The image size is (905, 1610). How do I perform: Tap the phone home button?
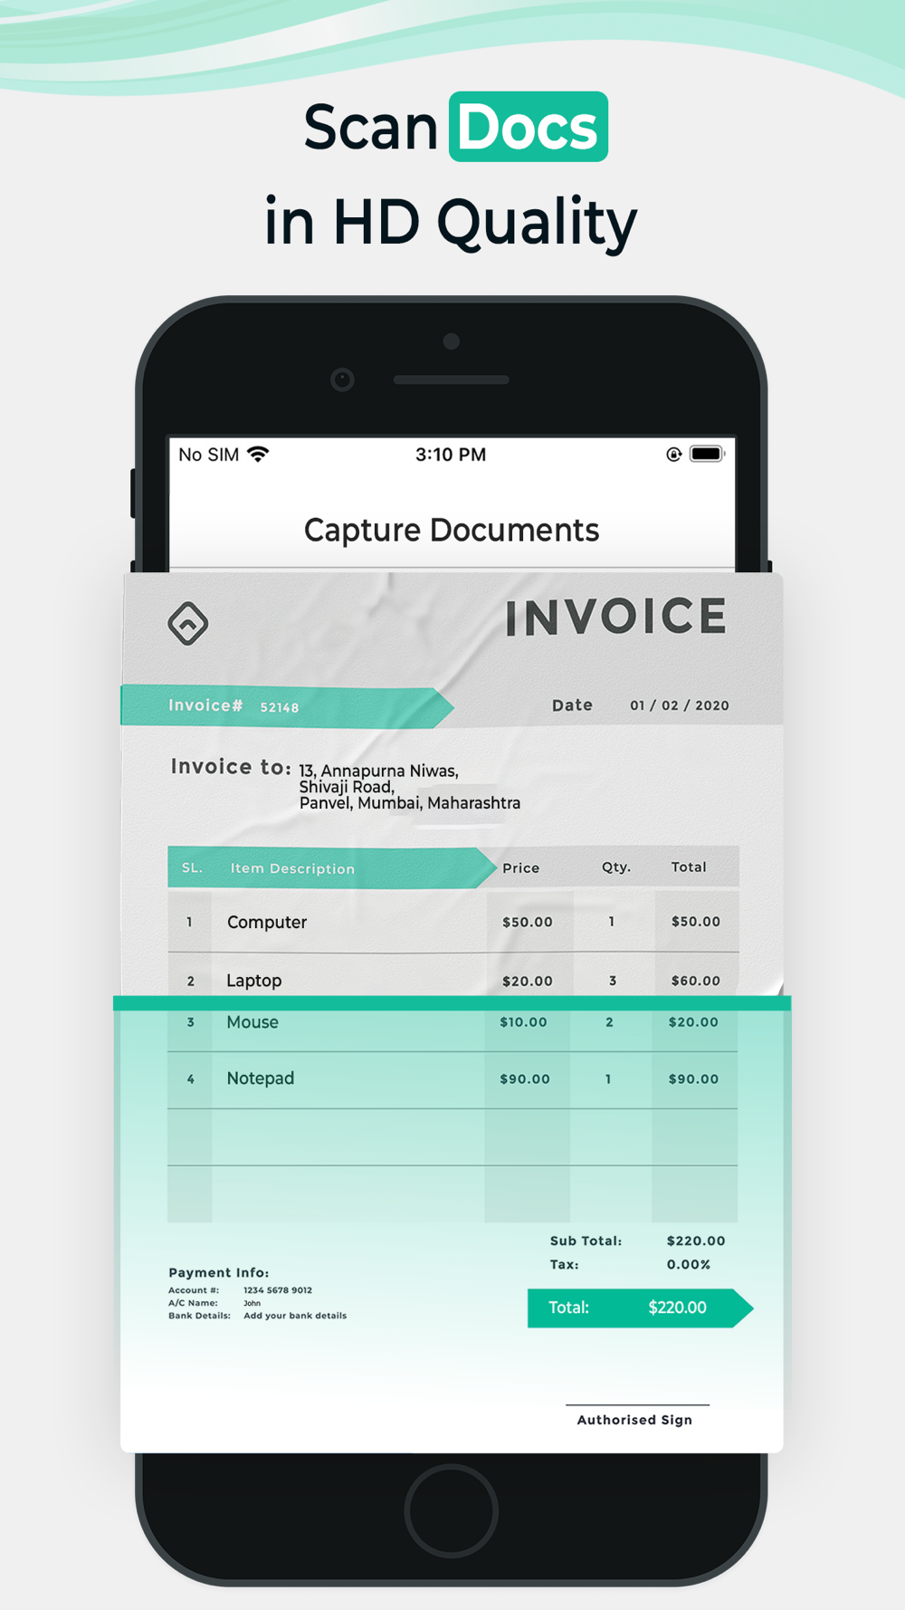[452, 1511]
